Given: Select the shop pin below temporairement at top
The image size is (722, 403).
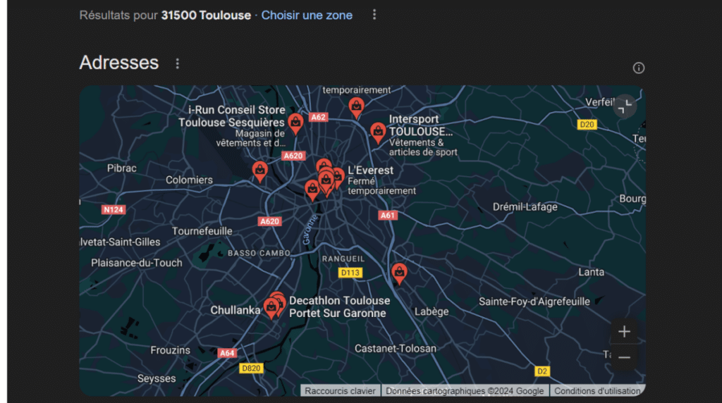Looking at the screenshot, I should click(x=356, y=108).
